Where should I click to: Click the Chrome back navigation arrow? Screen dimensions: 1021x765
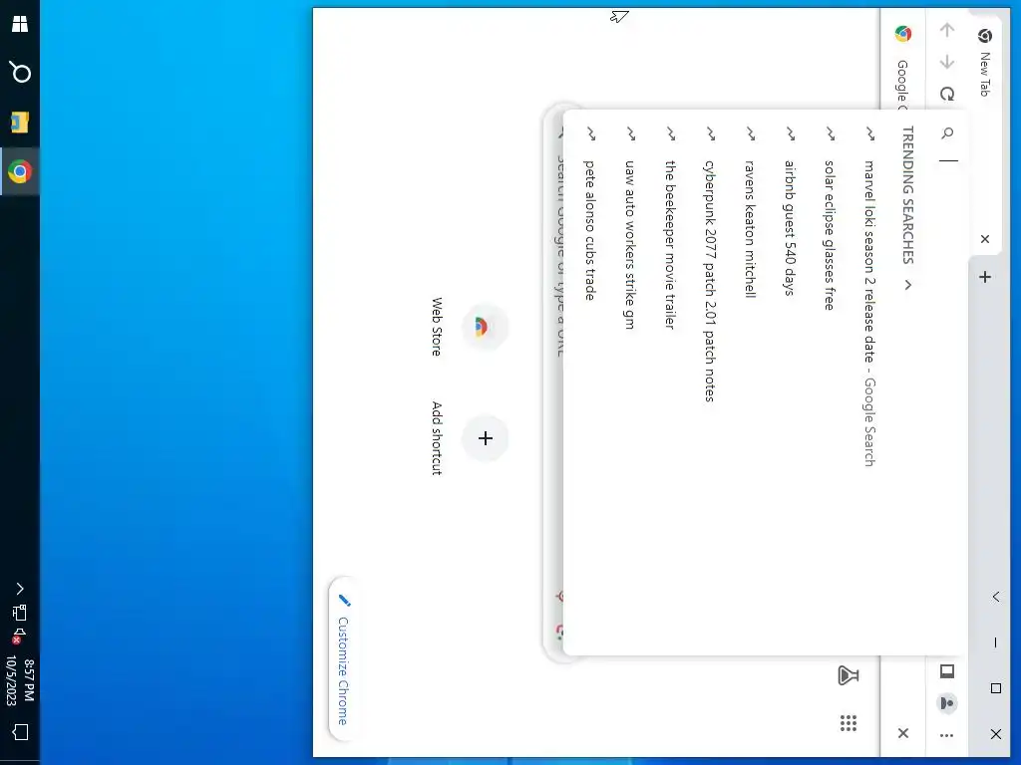947,30
